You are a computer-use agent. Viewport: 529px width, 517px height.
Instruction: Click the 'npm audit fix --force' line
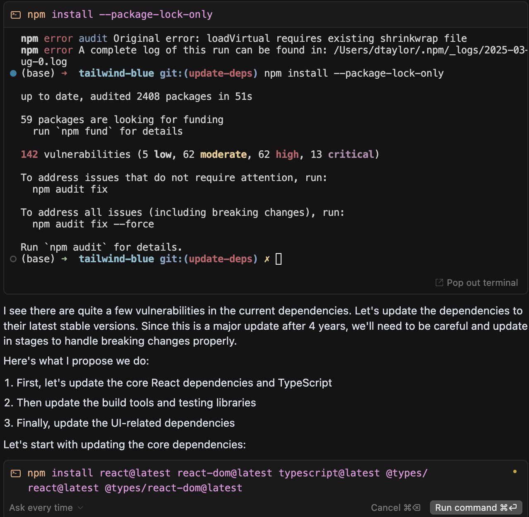tap(93, 224)
